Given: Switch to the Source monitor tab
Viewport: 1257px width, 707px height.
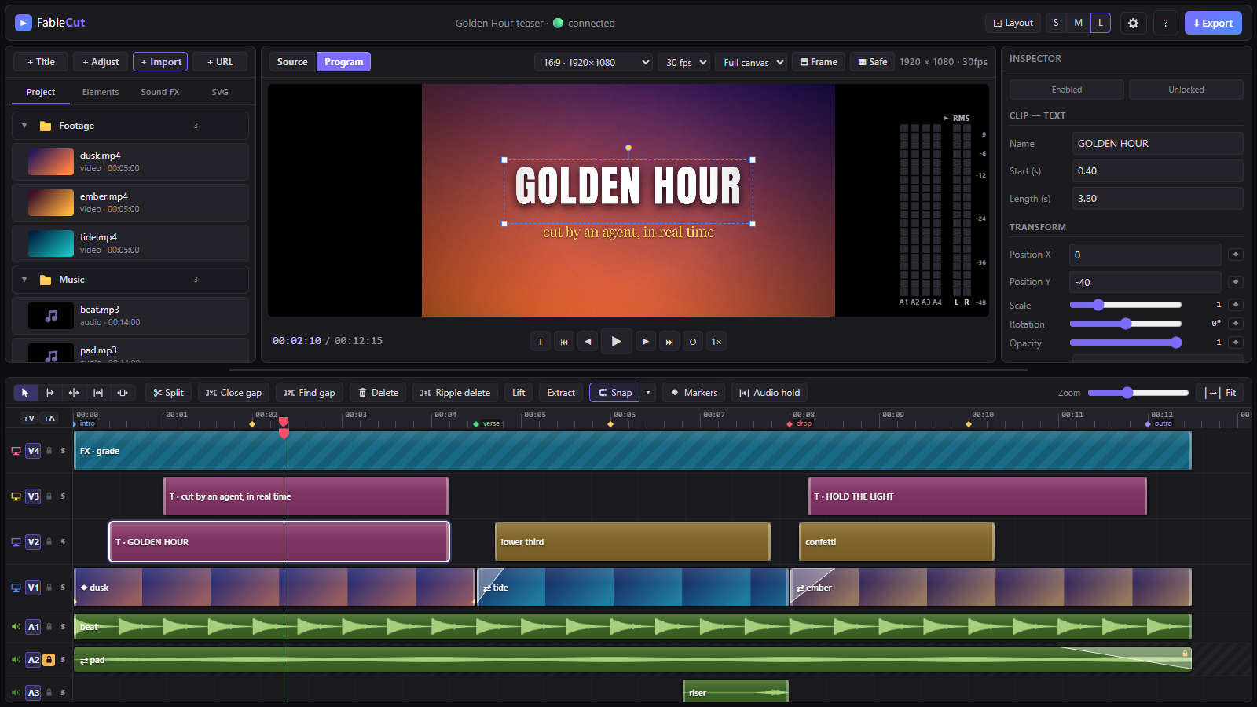Looking at the screenshot, I should [x=292, y=62].
